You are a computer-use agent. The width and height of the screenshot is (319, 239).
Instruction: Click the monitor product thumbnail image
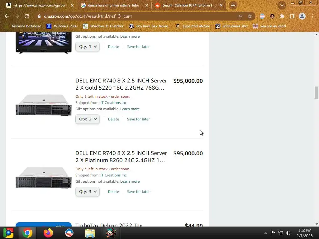44,43
